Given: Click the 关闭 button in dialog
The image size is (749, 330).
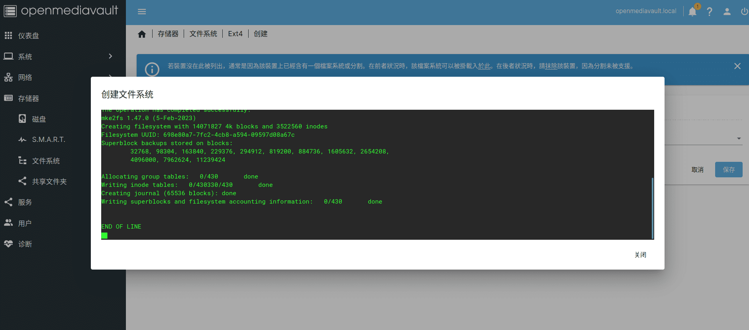Looking at the screenshot, I should (640, 255).
